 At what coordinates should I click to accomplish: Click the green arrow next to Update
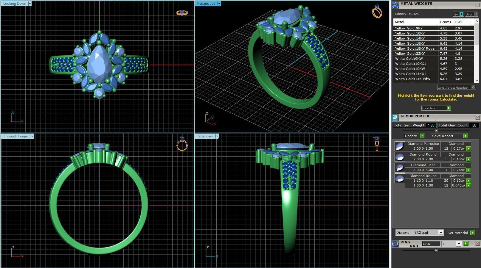422,136
